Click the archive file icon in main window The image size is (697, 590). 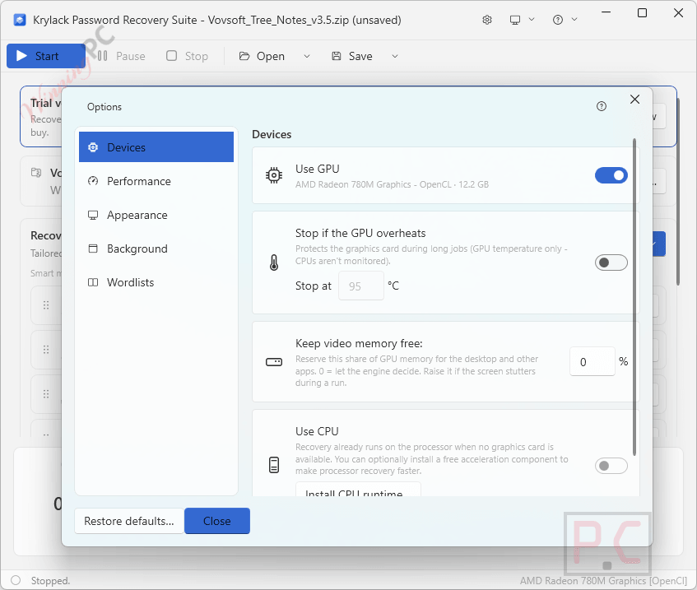point(36,173)
